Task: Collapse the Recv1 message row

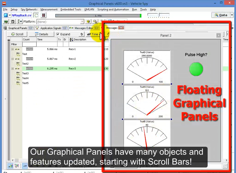Action: (13, 49)
